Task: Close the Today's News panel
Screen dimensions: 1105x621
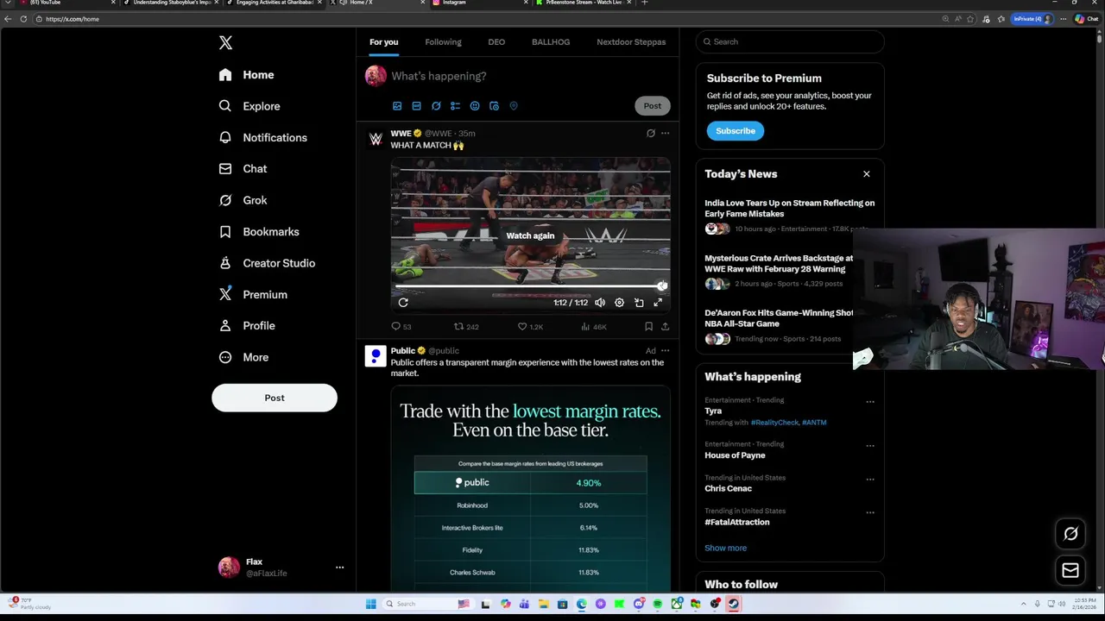Action: click(x=867, y=174)
